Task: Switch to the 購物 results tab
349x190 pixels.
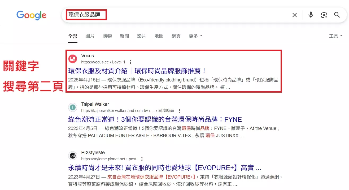Action: [107, 36]
